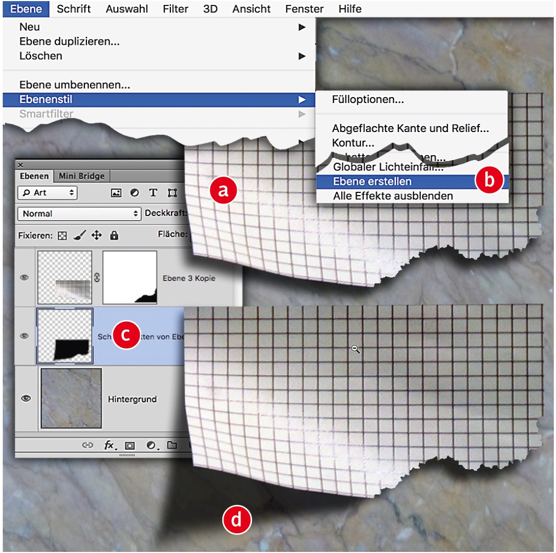Screen dimensions: 556x553
Task: Open the 3D menu
Action: [210, 9]
